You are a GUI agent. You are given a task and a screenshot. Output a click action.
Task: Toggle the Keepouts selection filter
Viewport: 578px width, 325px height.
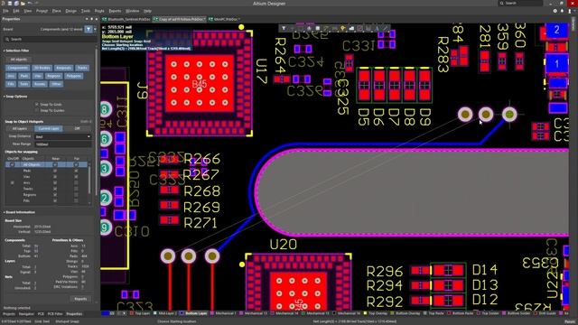63,68
